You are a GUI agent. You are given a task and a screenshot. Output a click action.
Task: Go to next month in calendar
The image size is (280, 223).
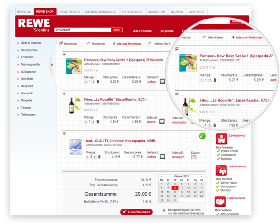pos(201,176)
